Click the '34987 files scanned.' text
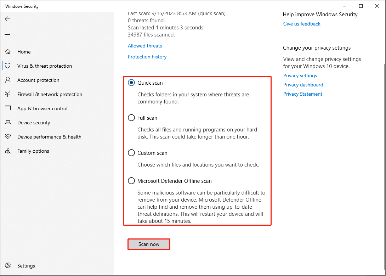 click(151, 35)
